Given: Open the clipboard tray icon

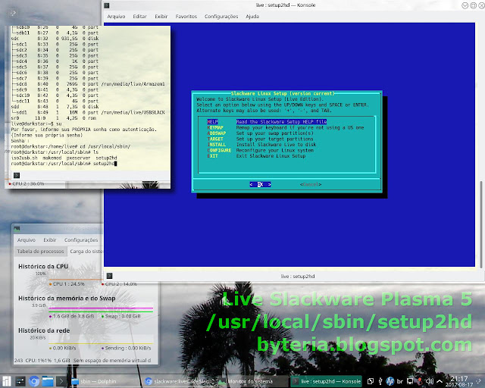Looking at the screenshot, I should (371, 381).
